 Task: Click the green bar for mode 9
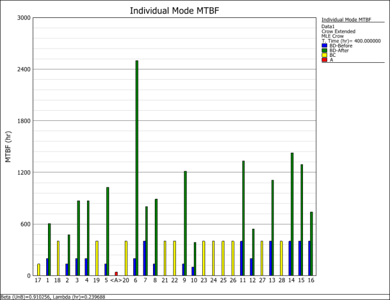[185, 223]
